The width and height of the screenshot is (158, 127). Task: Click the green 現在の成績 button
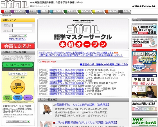pos(8,98)
